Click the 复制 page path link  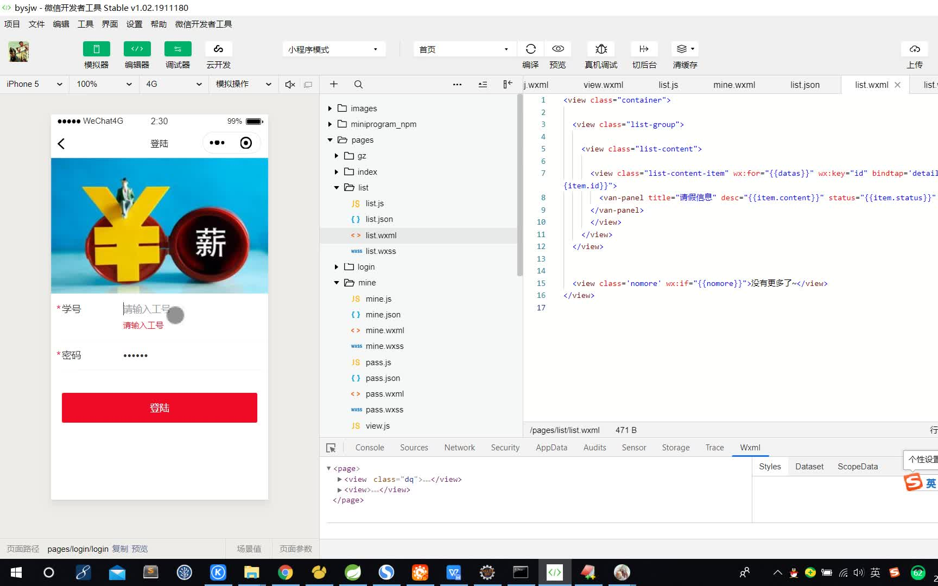120,549
